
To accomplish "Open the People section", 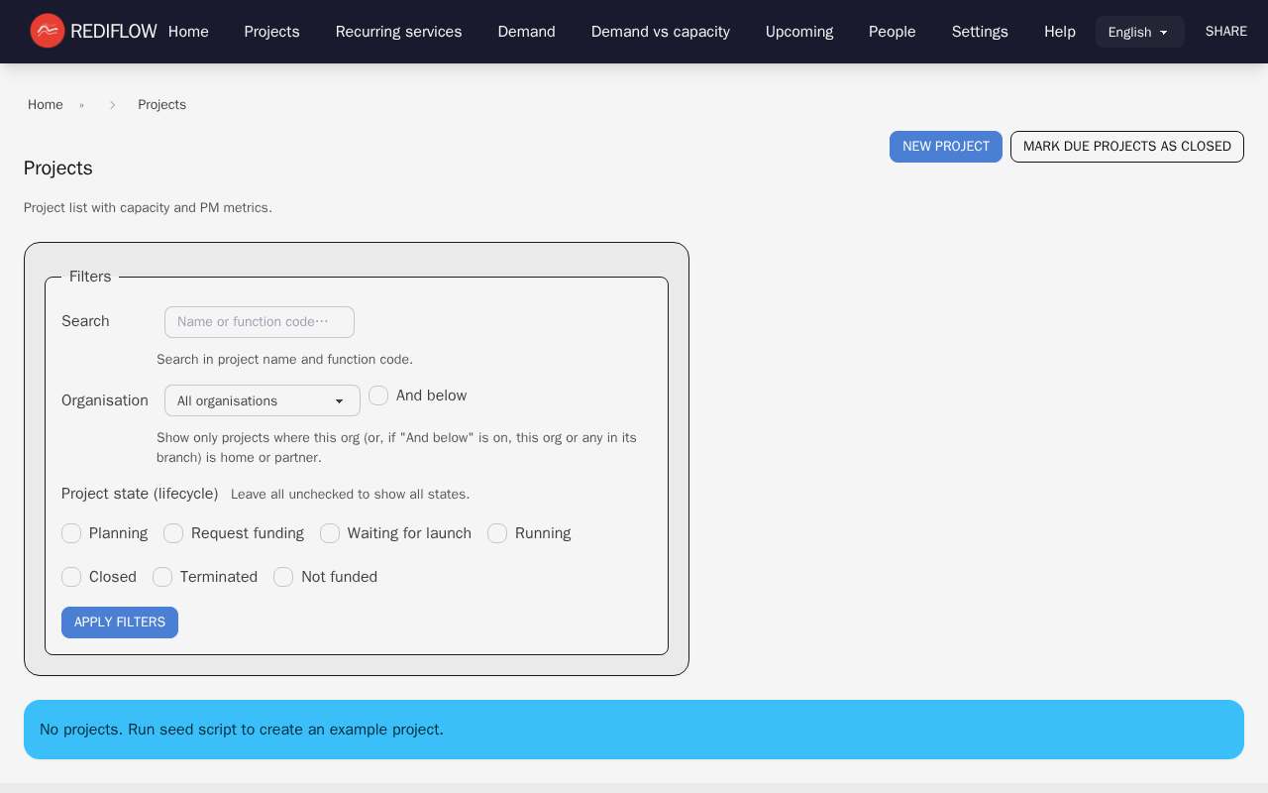I will pyautogui.click(x=892, y=32).
